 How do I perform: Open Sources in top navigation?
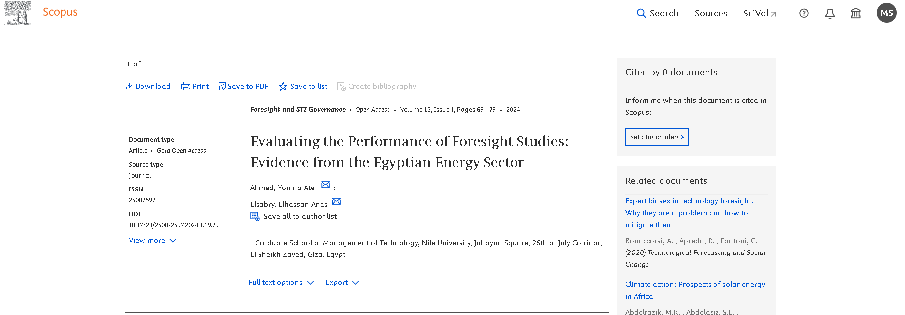point(711,13)
